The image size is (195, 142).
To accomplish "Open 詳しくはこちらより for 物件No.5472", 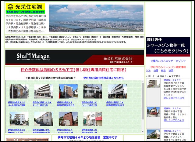I will [x=174, y=98].
